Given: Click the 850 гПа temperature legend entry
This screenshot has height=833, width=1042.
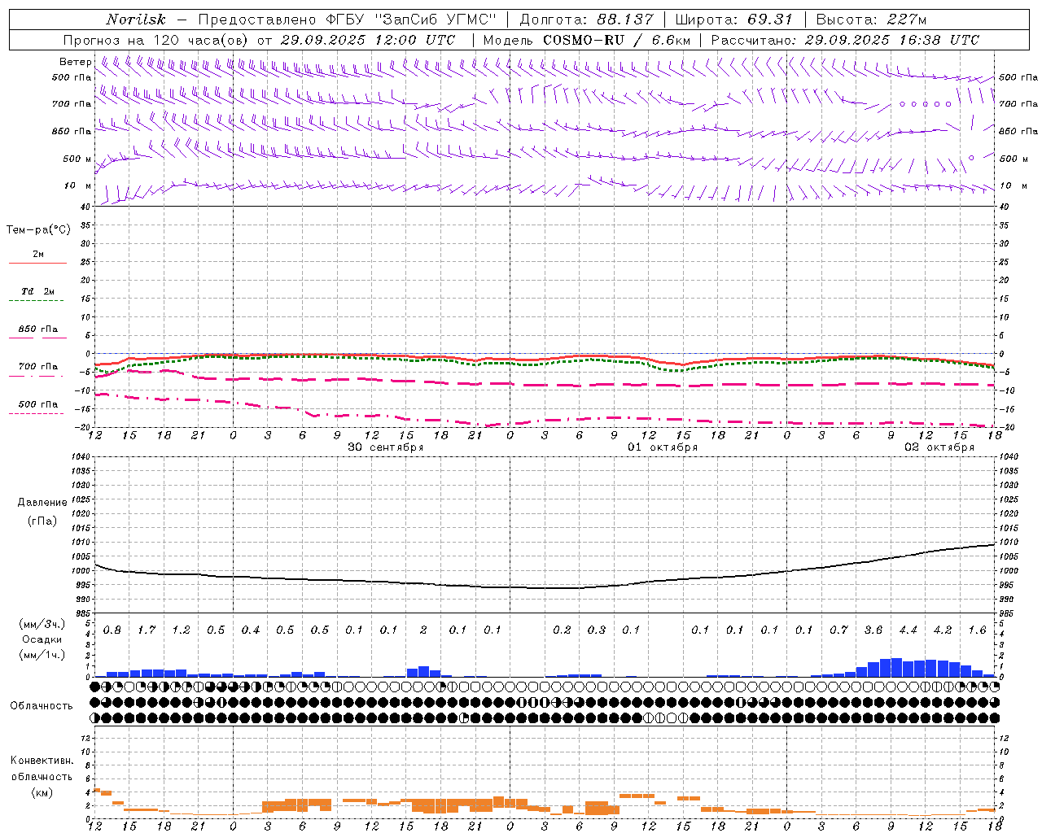Looking at the screenshot, I should (37, 329).
